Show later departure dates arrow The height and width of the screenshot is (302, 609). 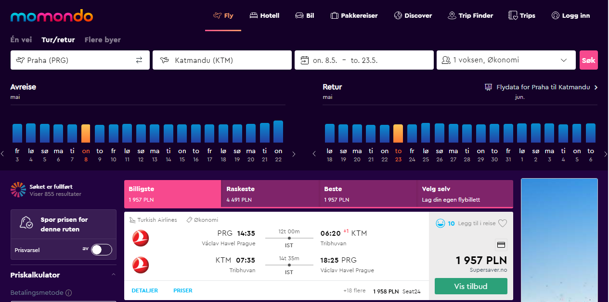[x=294, y=154]
